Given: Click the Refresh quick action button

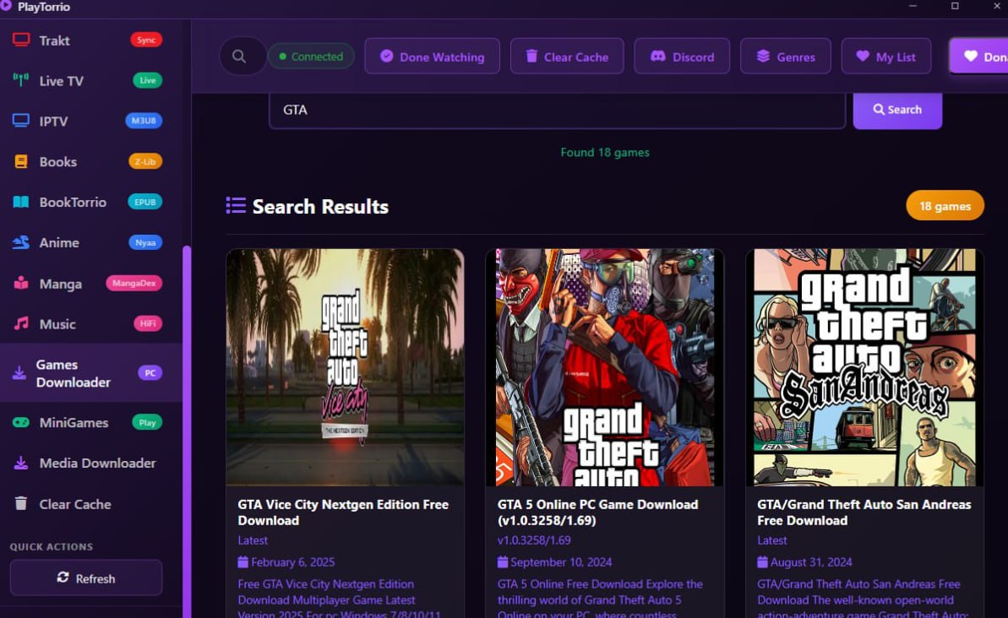Looking at the screenshot, I should coord(86,578).
